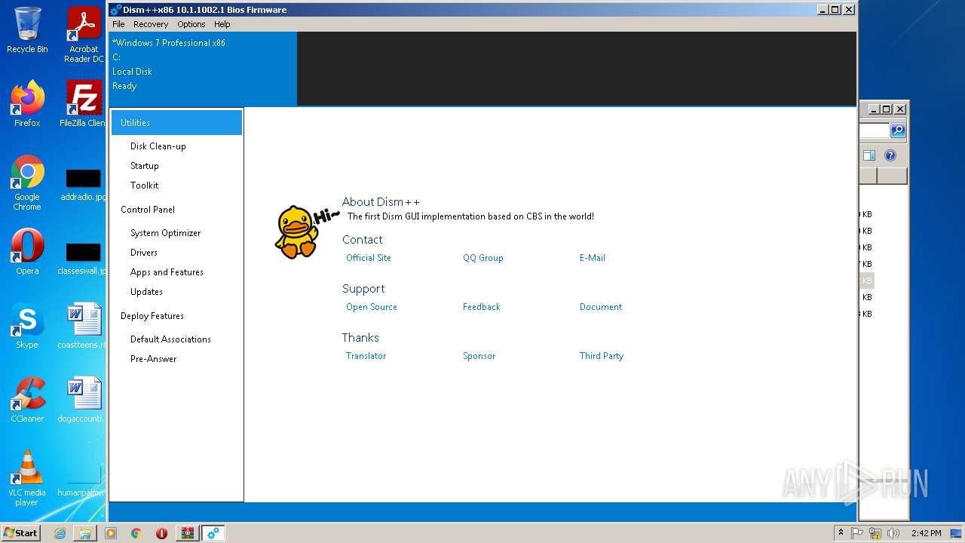Launch Skype from desktop
This screenshot has height=543, width=965.
[x=27, y=326]
